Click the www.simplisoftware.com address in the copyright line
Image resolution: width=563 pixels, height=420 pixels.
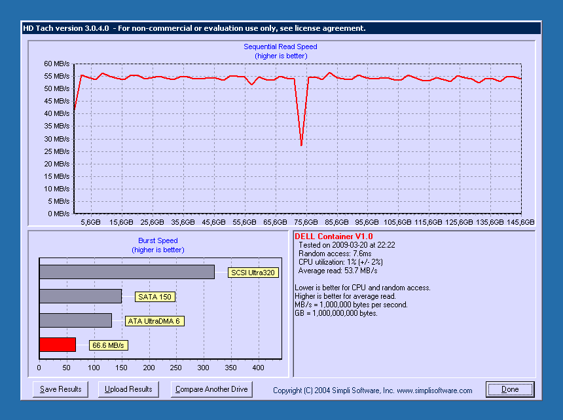click(x=434, y=391)
